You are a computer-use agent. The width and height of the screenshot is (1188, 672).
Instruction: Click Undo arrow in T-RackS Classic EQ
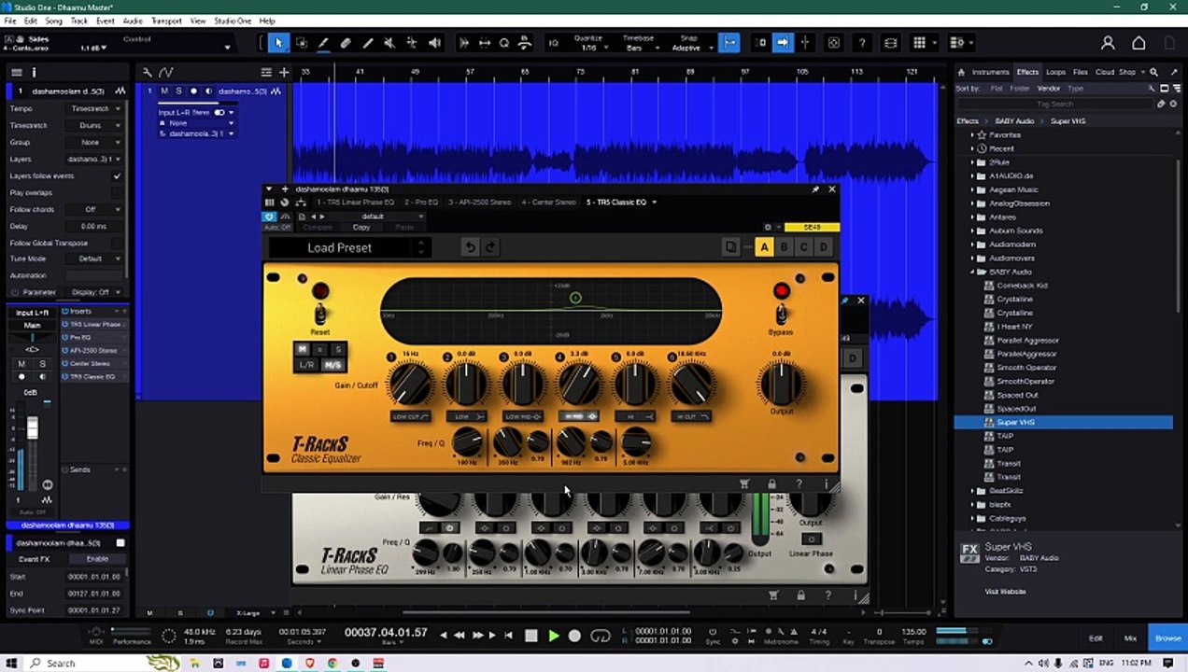tap(470, 247)
